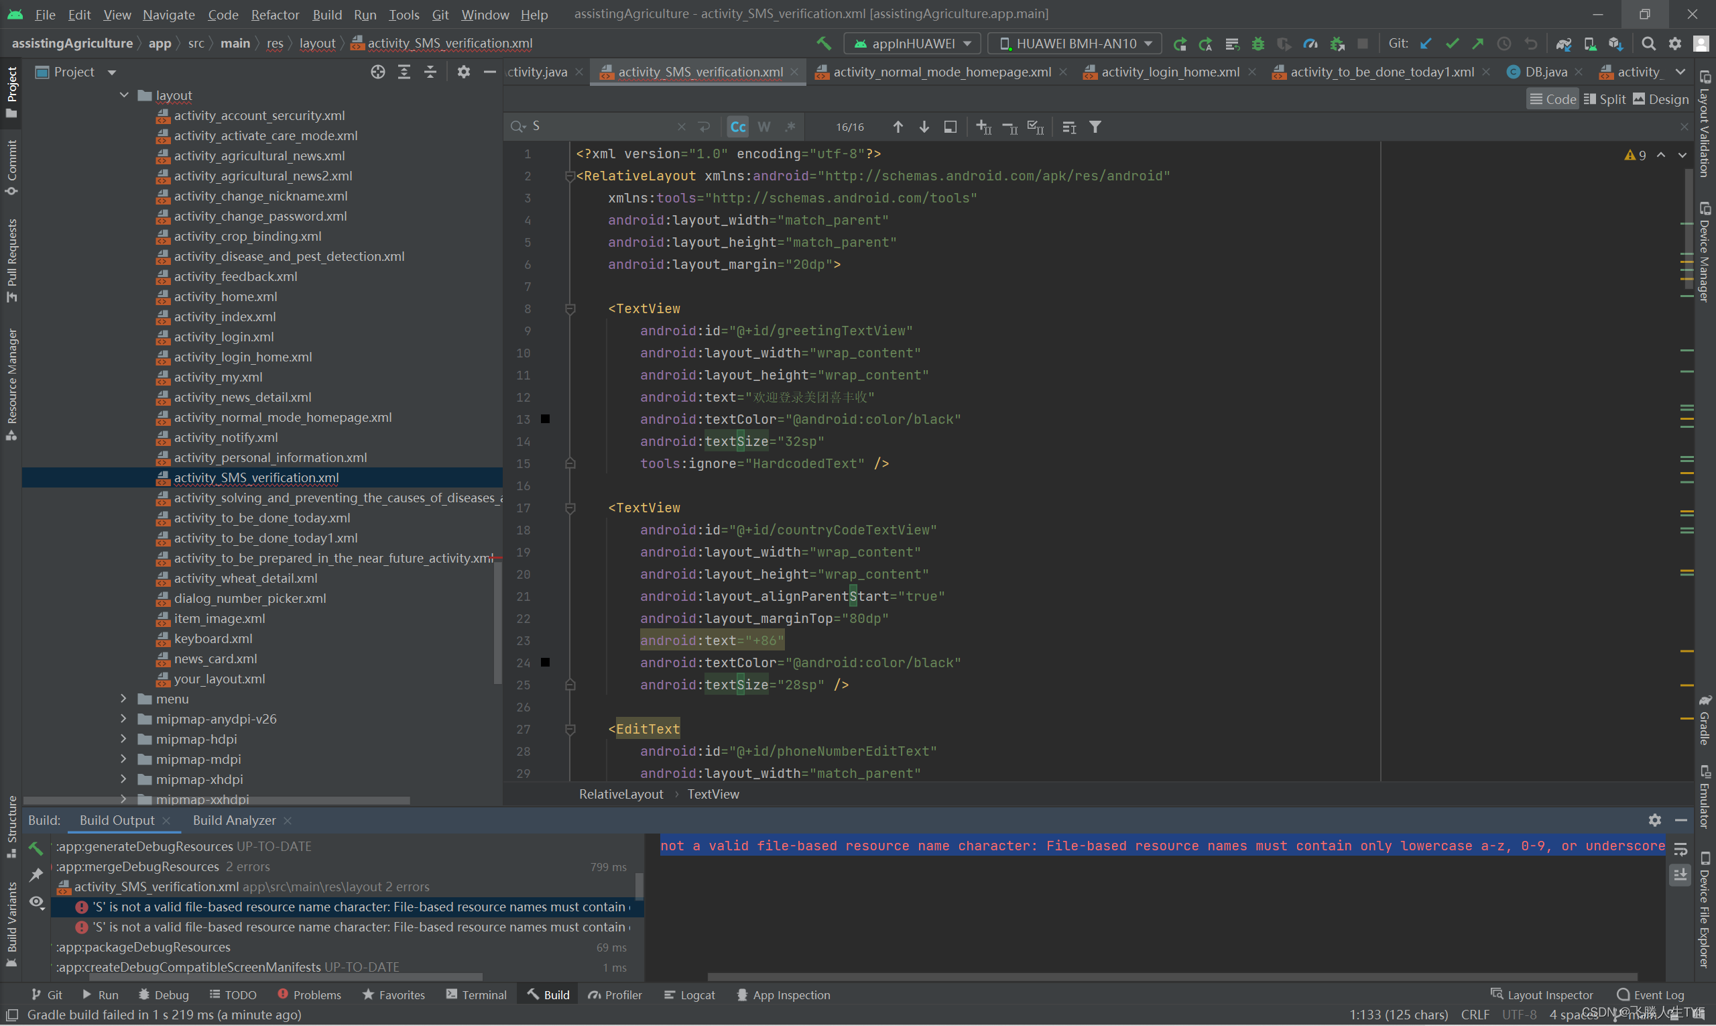Click Collapse All in Project panel
Image resolution: width=1716 pixels, height=1026 pixels.
430,72
